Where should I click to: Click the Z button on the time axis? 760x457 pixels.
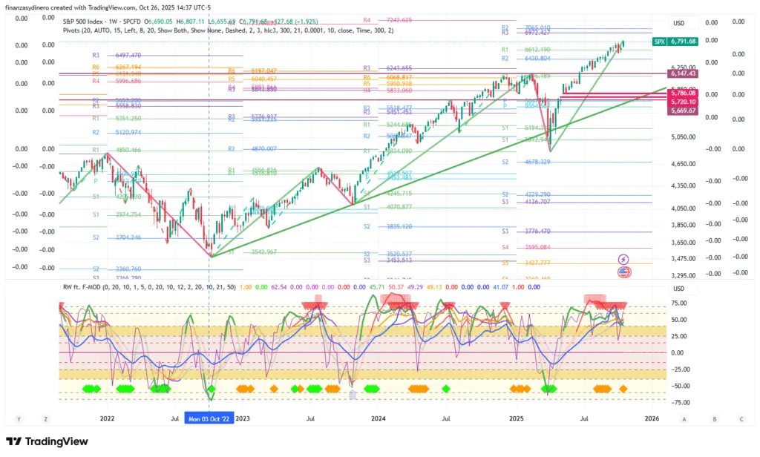pos(45,418)
